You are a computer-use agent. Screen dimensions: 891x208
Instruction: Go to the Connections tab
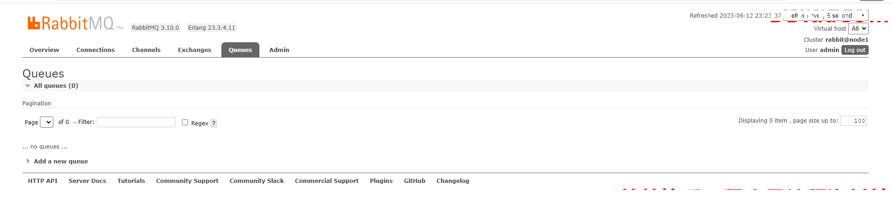95,50
